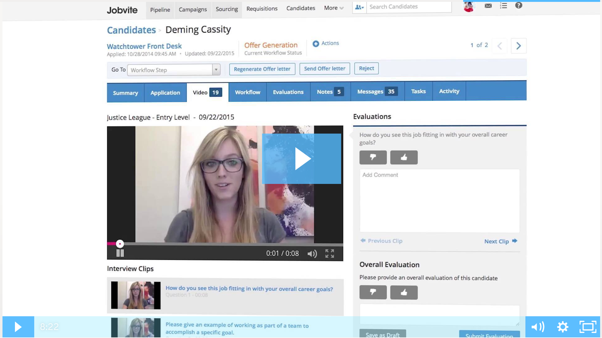Give thumbs down for career goals question
This screenshot has width=602, height=338.
click(x=373, y=158)
